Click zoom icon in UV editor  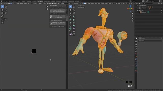point(47,6)
